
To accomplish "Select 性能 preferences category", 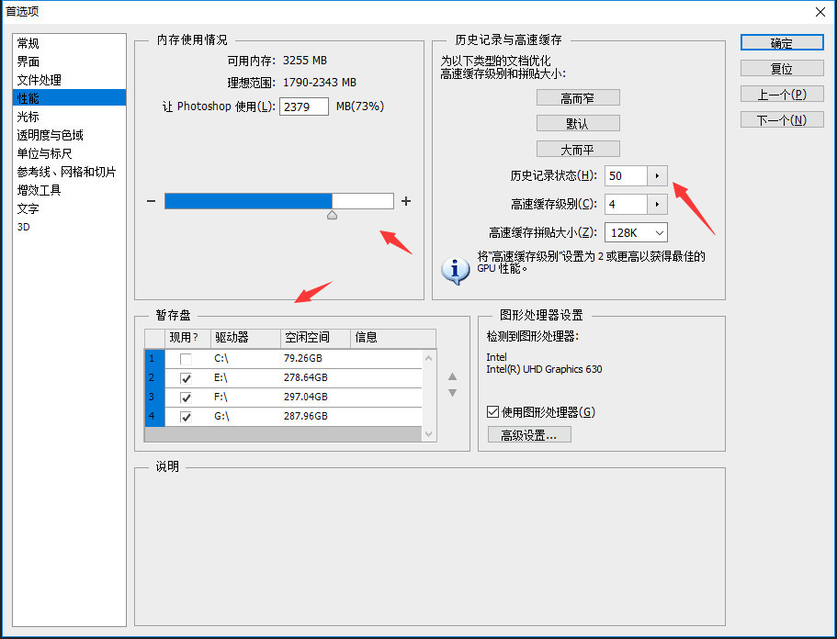I will [x=70, y=98].
